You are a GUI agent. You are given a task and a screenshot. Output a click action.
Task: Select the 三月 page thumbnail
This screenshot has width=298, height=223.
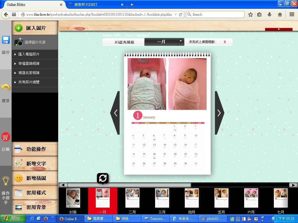(162, 198)
